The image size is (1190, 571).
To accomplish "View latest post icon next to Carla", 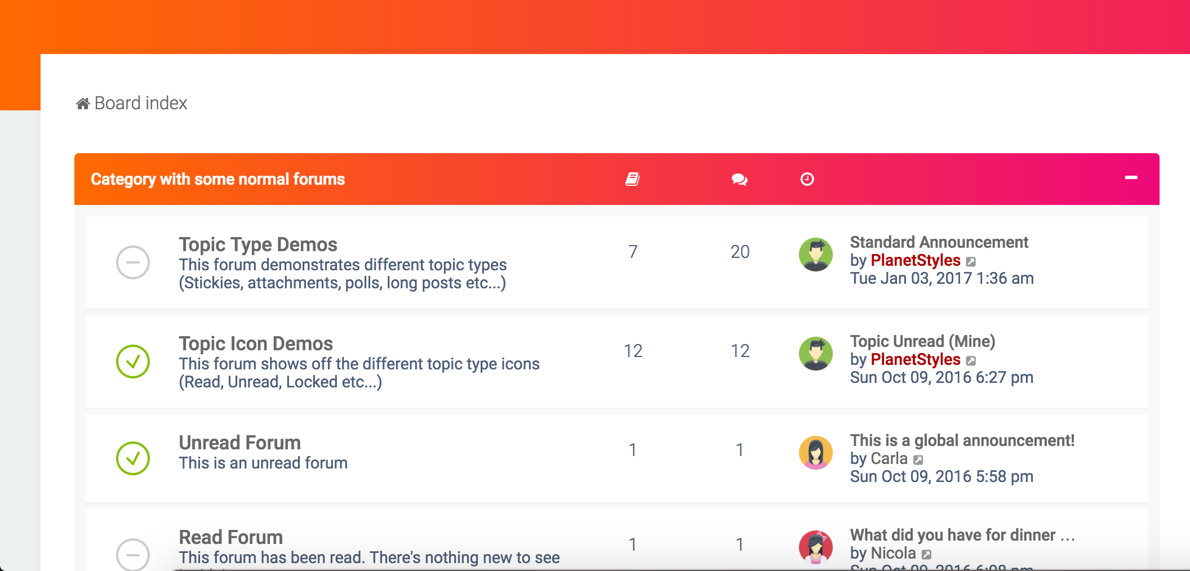I will (x=918, y=460).
